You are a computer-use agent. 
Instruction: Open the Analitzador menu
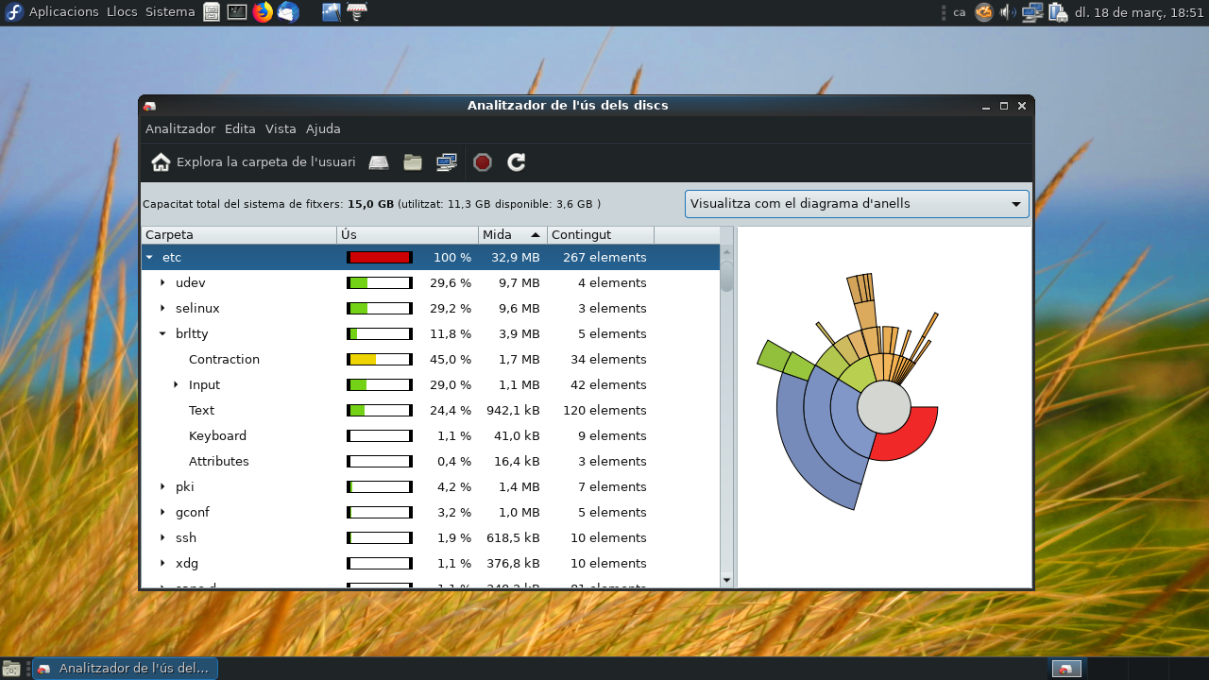[180, 128]
